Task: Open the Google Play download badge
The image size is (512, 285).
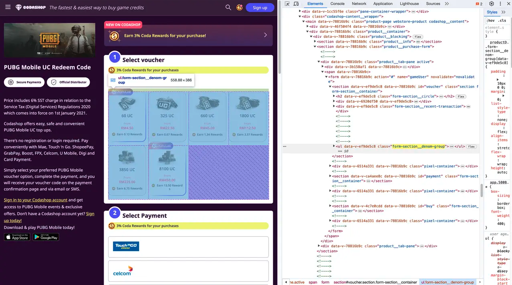Action: (46, 237)
